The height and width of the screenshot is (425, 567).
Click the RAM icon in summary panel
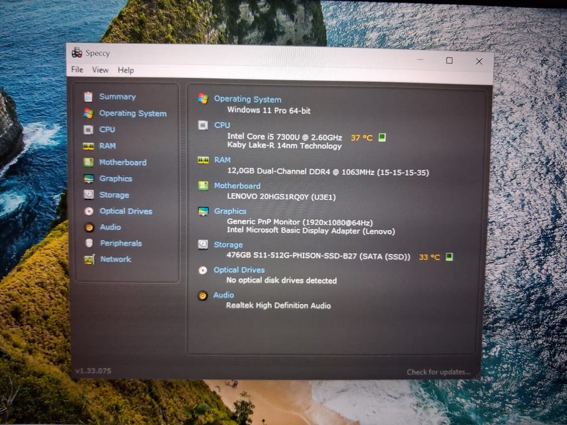[x=203, y=160]
